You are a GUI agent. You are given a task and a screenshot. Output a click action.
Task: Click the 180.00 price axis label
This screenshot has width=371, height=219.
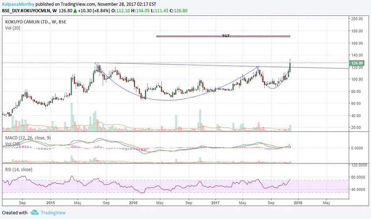pos(357,31)
